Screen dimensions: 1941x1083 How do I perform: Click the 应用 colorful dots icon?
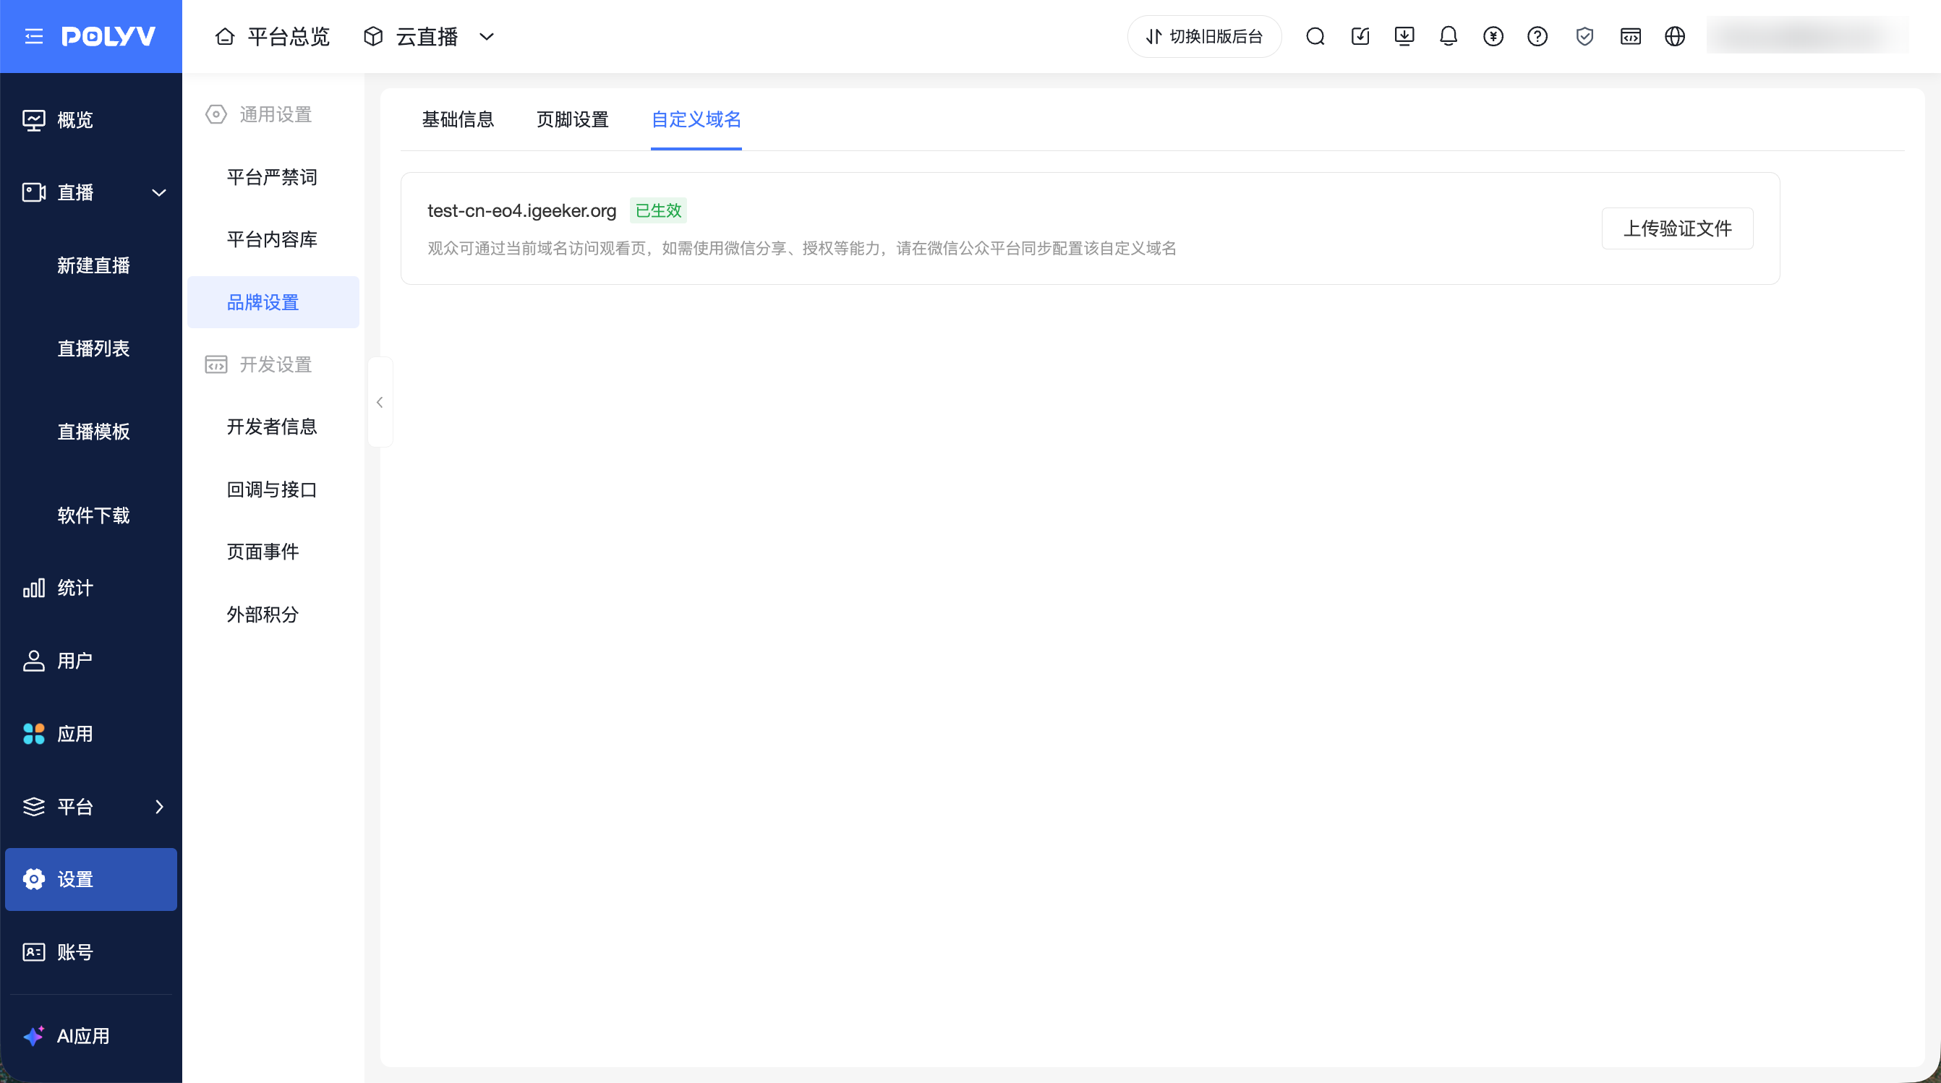click(34, 735)
